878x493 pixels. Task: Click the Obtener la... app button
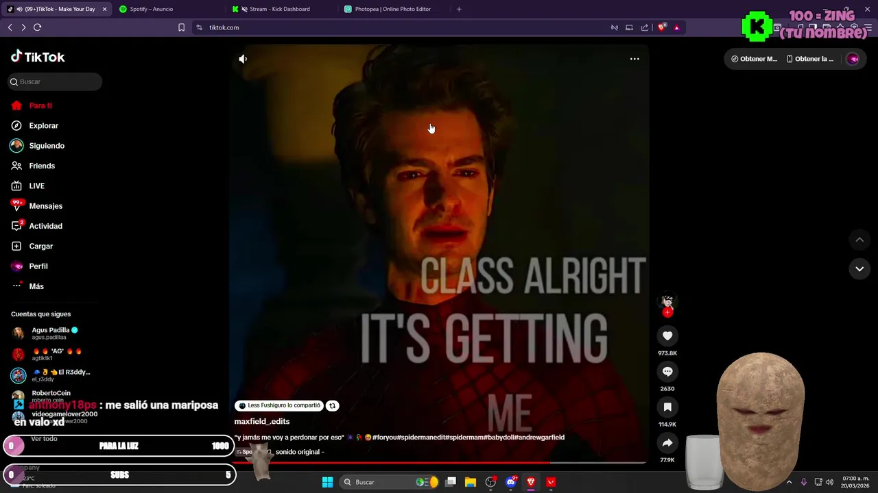[809, 59]
